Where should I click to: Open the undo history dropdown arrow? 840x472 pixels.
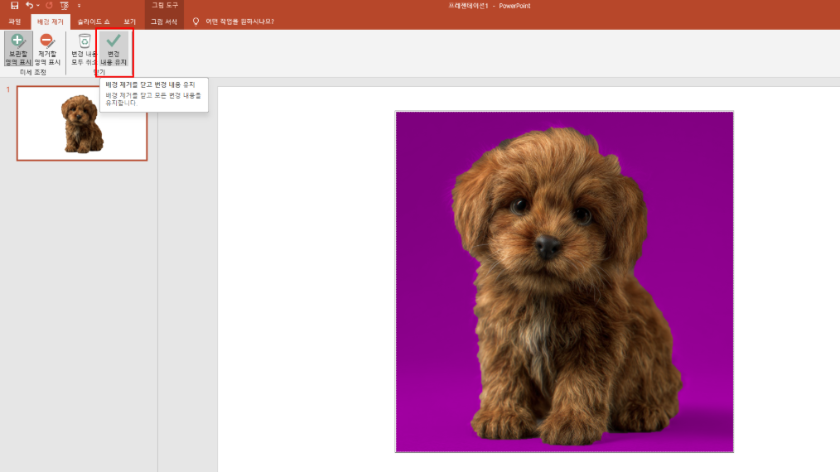pyautogui.click(x=38, y=5)
